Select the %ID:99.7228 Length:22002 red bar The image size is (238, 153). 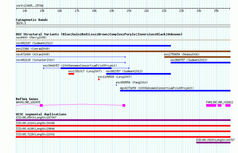(123, 137)
